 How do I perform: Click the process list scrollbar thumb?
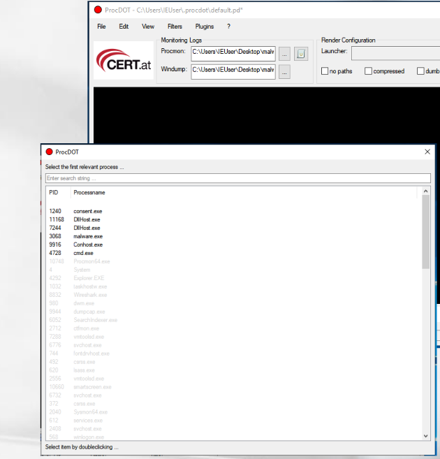[425, 232]
